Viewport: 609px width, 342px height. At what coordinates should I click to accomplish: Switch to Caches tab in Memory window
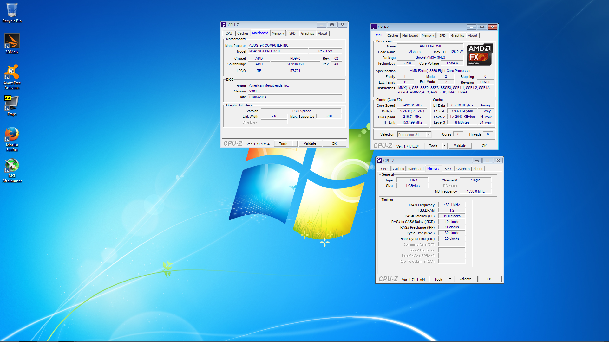(398, 169)
